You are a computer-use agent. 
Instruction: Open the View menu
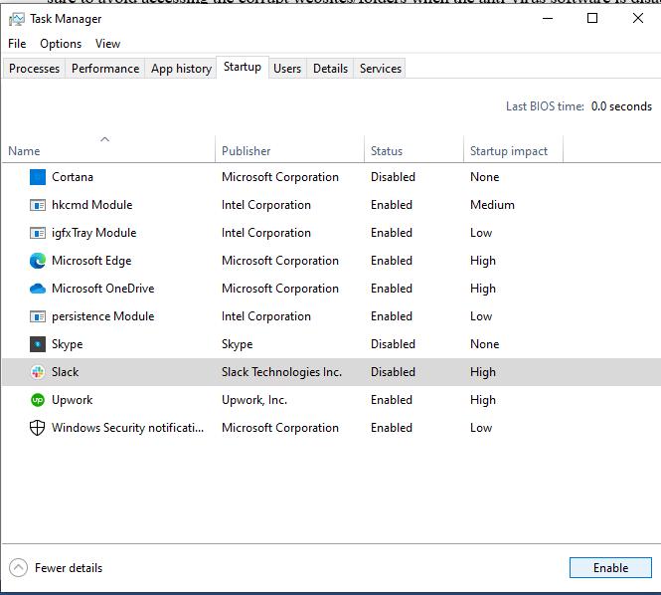tap(107, 44)
